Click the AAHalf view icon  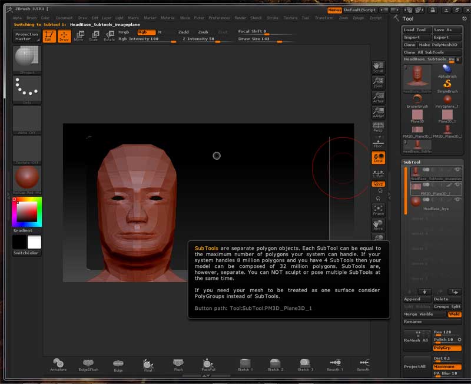pyautogui.click(x=378, y=112)
